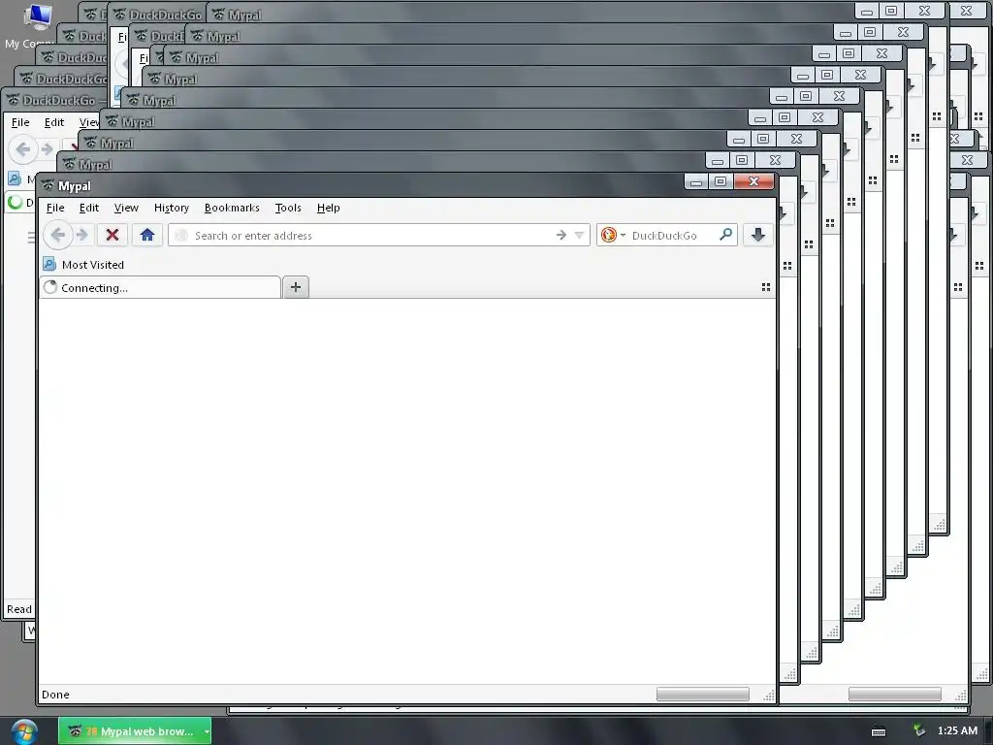Click the network tray icon beside the clock
This screenshot has width=993, height=745.
919,730
